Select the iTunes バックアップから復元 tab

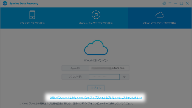[x=96, y=18]
